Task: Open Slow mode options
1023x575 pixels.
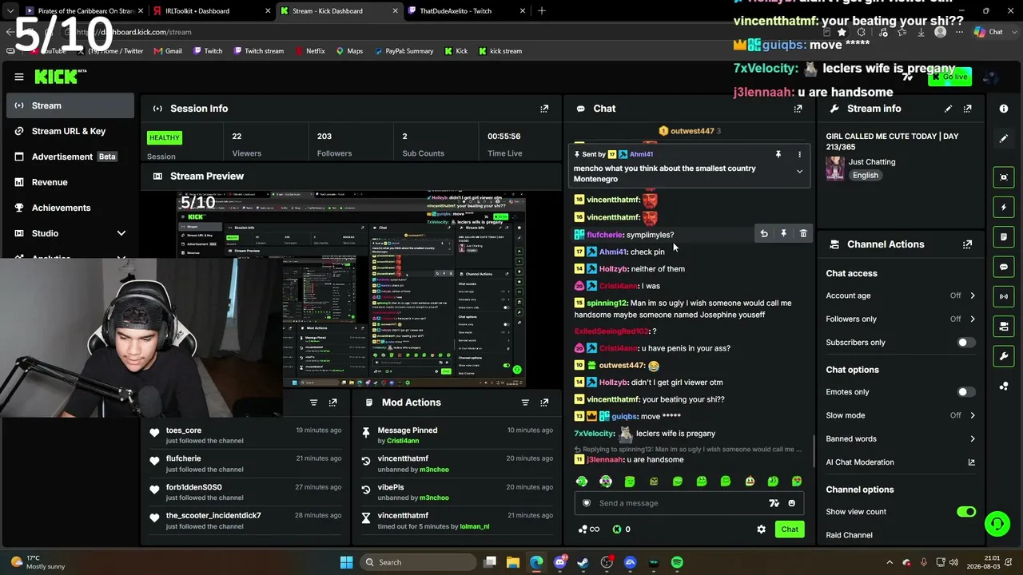Action: click(x=901, y=415)
